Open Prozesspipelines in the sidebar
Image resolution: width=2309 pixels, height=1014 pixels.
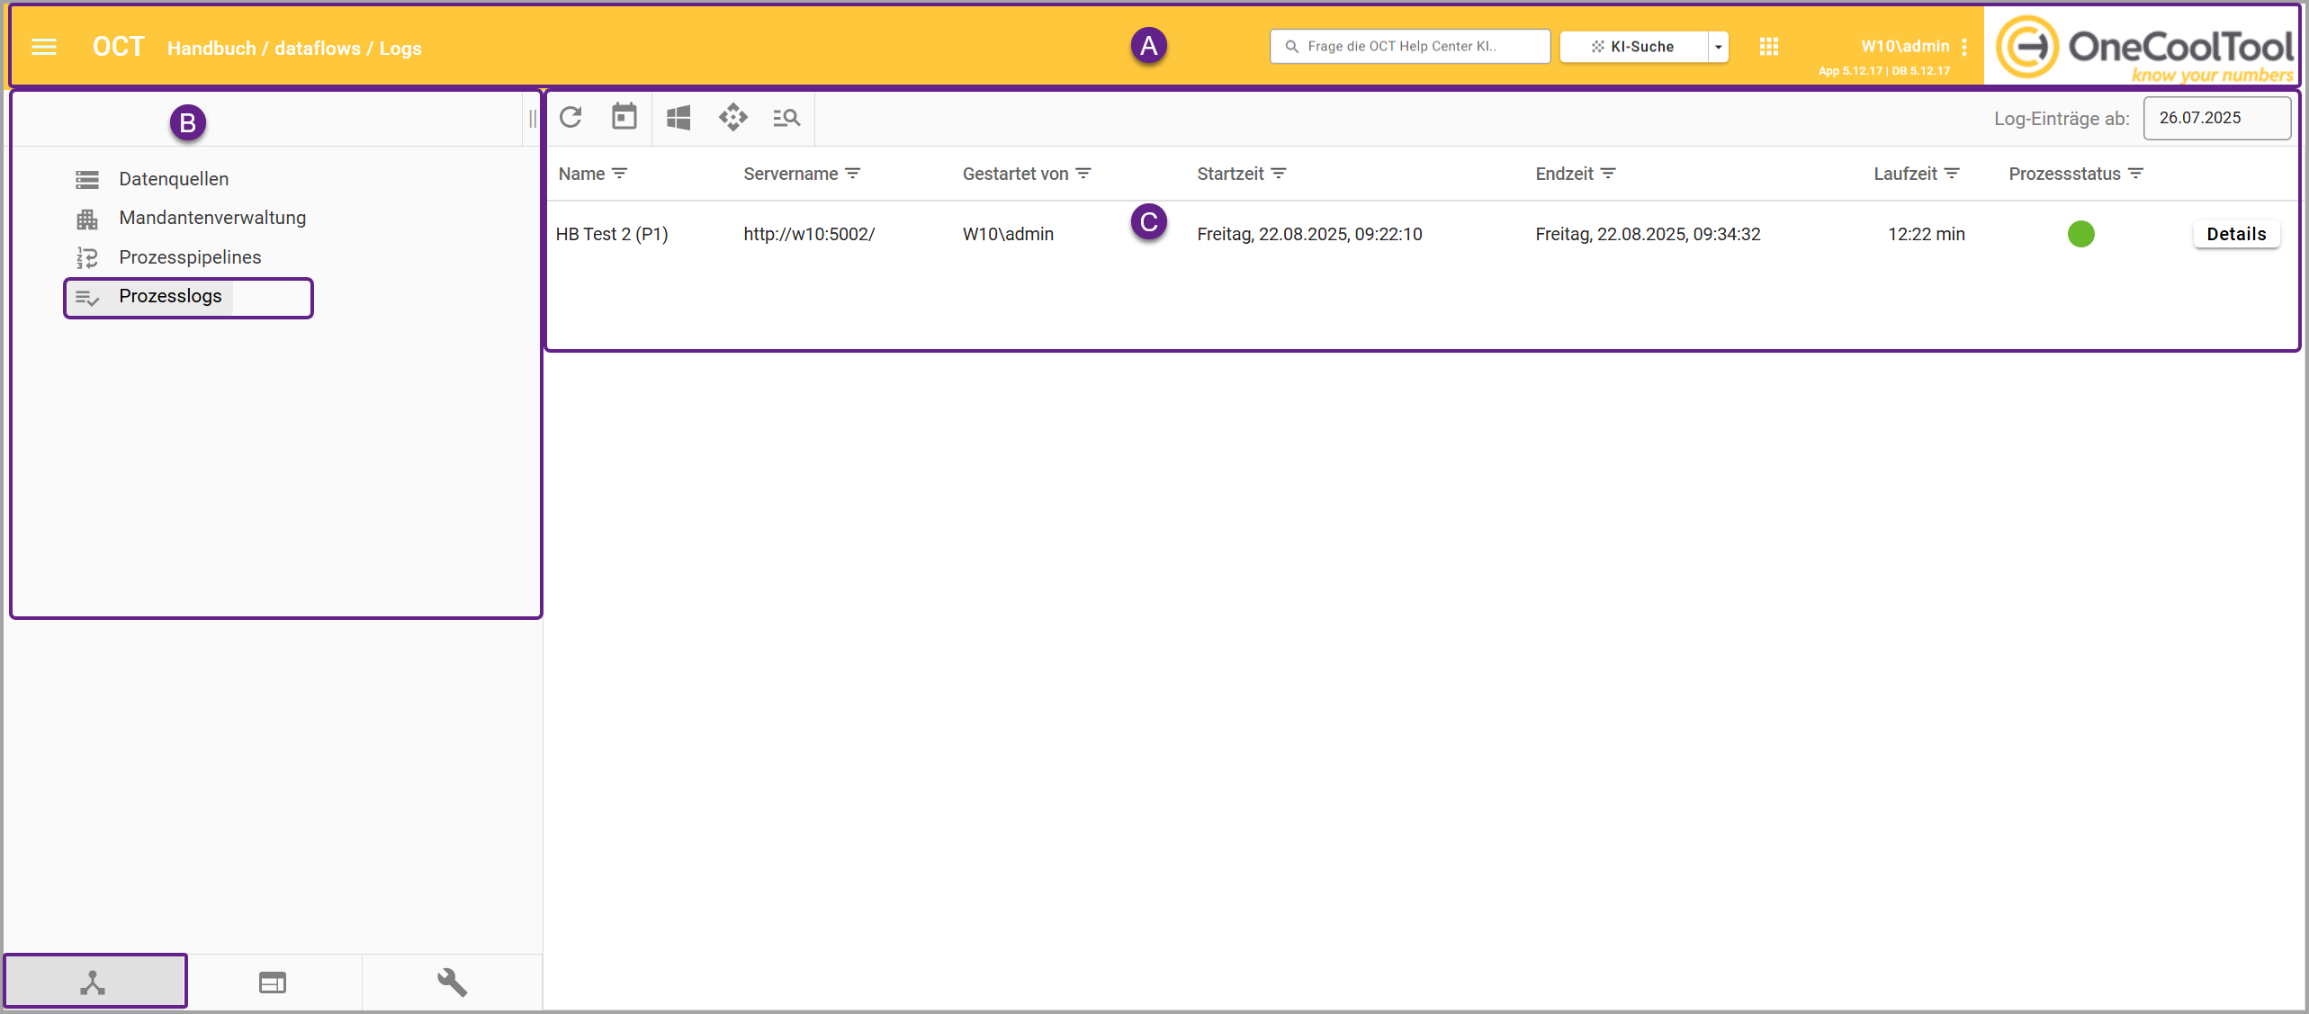point(189,257)
